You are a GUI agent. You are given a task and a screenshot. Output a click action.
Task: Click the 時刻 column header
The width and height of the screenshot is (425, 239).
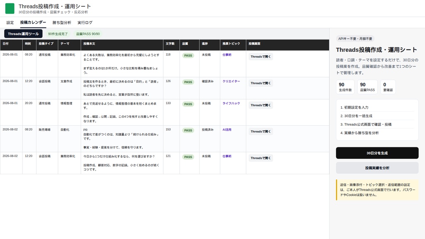(29, 45)
